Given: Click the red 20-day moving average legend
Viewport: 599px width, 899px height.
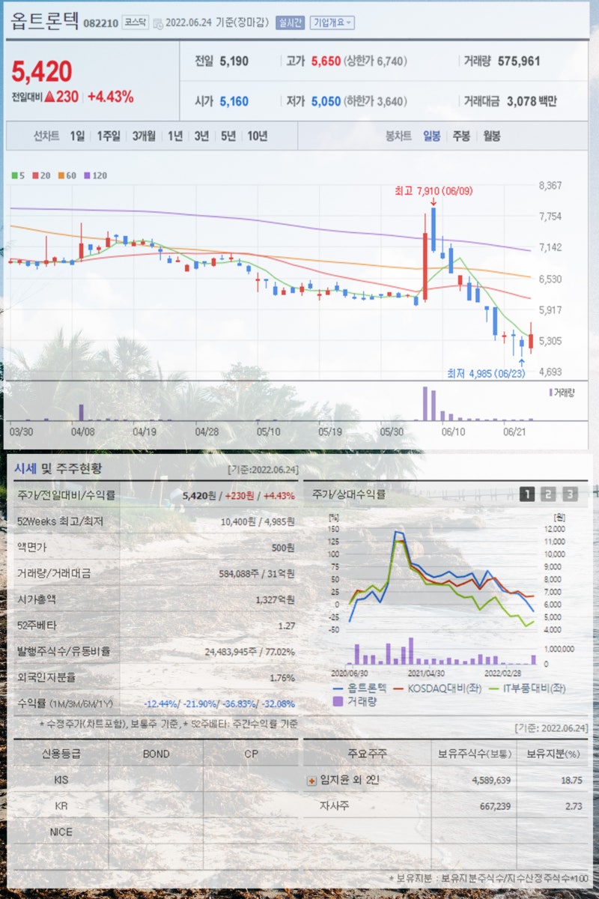Looking at the screenshot, I should 40,175.
